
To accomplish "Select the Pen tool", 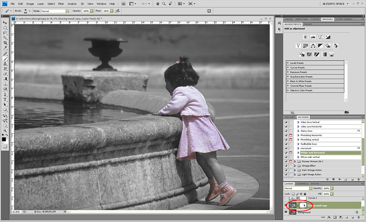I will pos(5,95).
